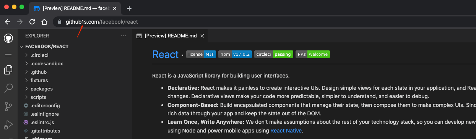Open the React Native link
The height and width of the screenshot is (139, 476).
286,131
